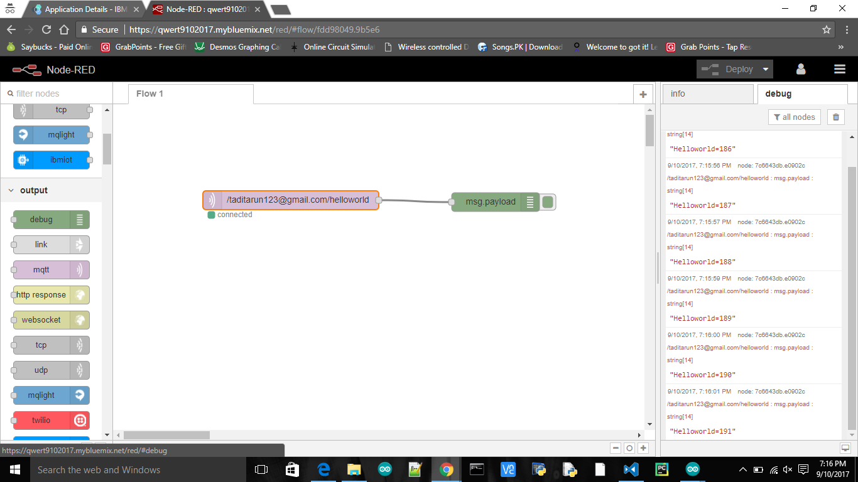This screenshot has width=858, height=482.
Task: Select the Flow 1 tab
Action: [x=149, y=94]
